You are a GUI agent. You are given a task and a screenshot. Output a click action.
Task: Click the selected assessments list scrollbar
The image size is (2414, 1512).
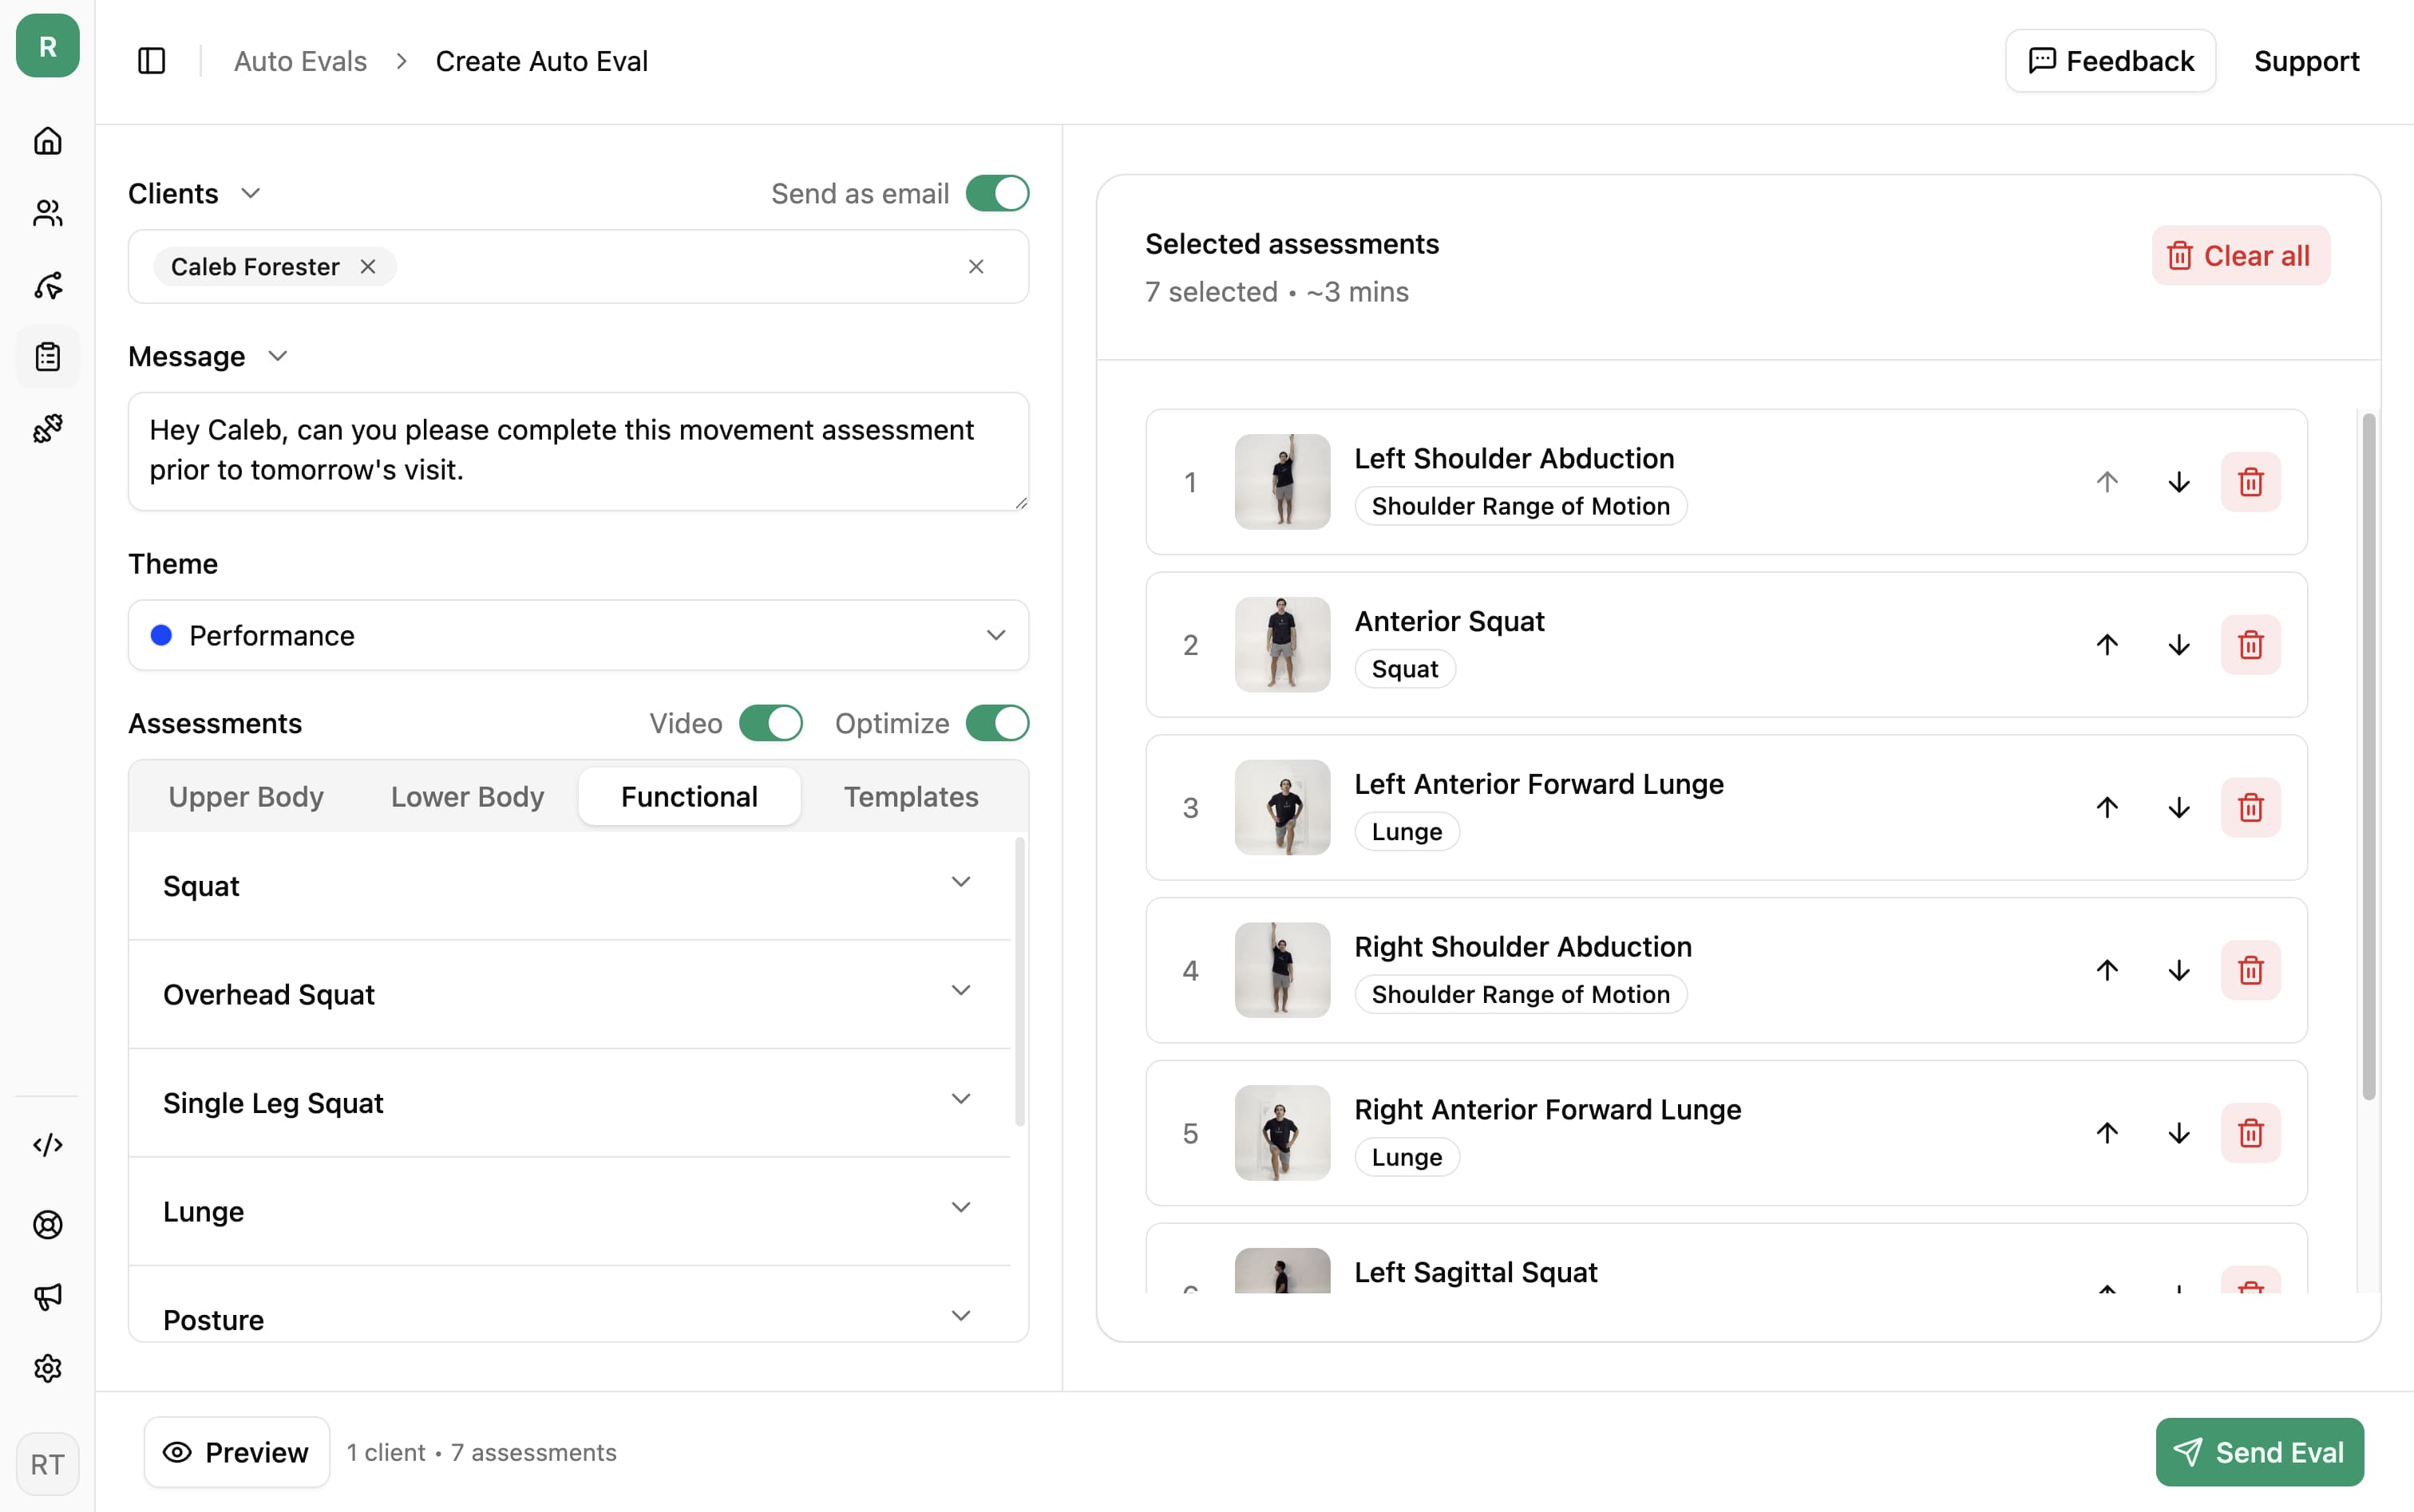click(x=2368, y=756)
